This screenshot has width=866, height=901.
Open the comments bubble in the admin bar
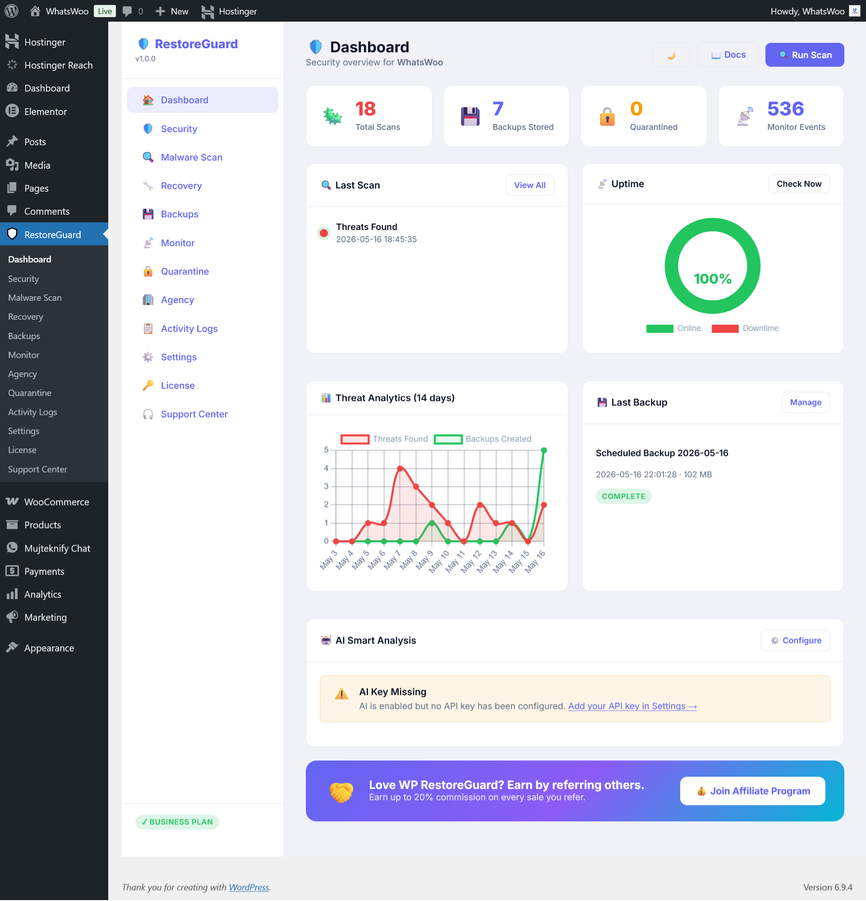click(x=133, y=11)
